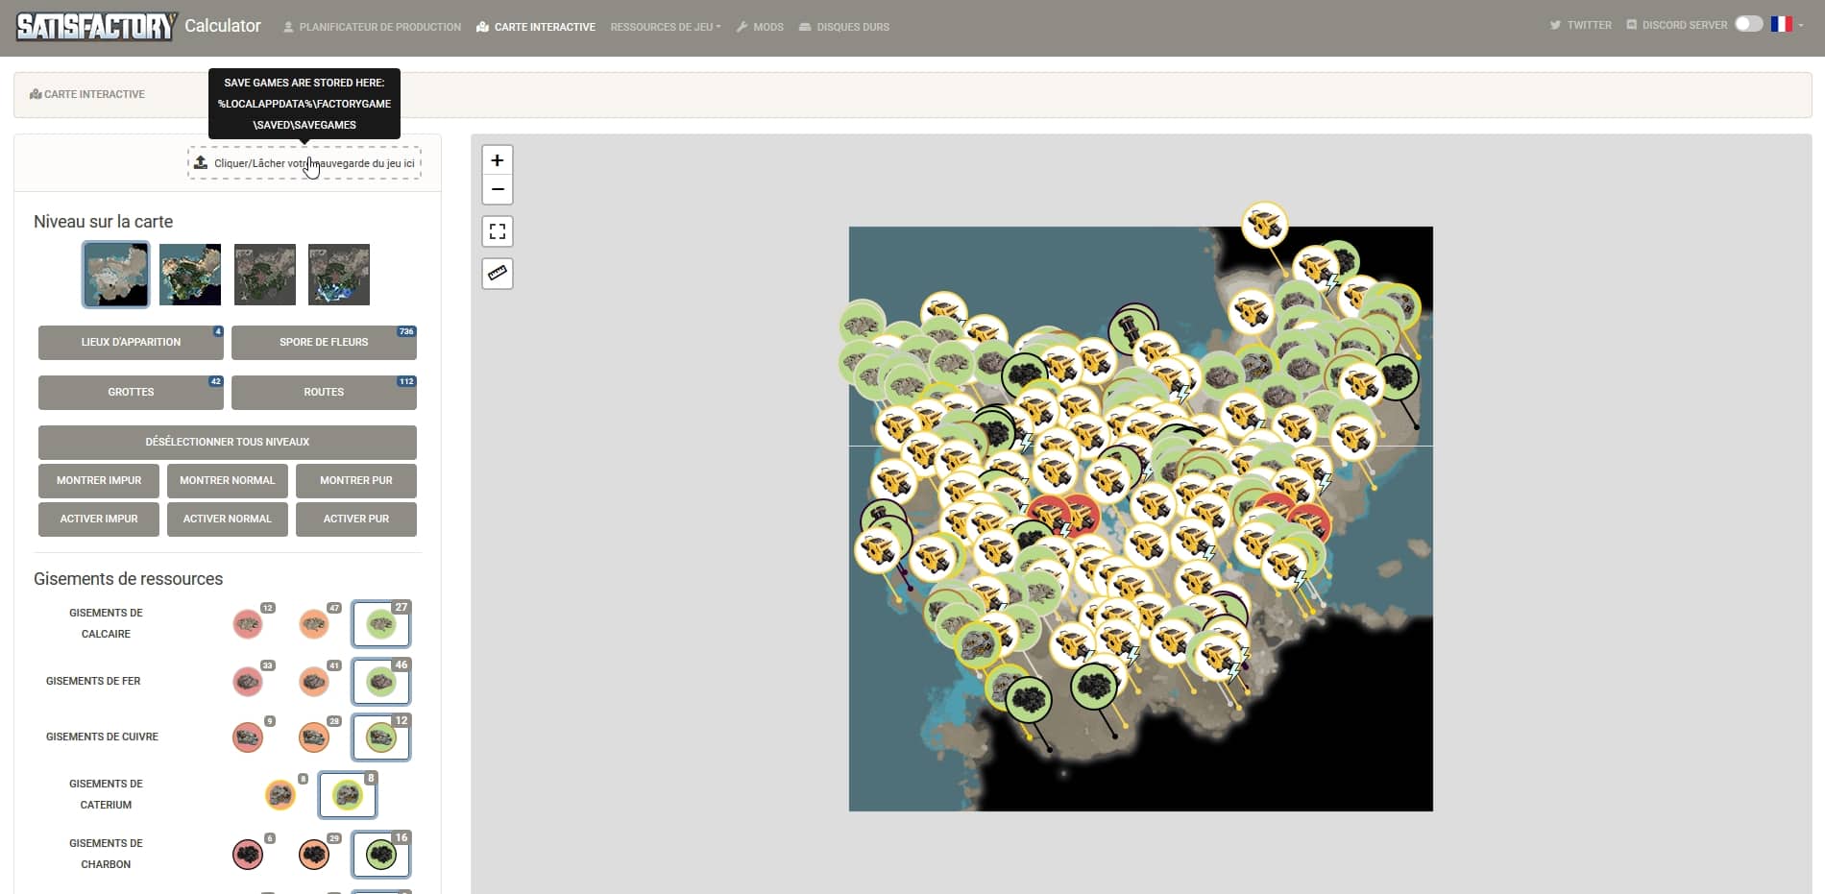Click Gisements de fer label
The height and width of the screenshot is (894, 1825).
click(x=93, y=681)
